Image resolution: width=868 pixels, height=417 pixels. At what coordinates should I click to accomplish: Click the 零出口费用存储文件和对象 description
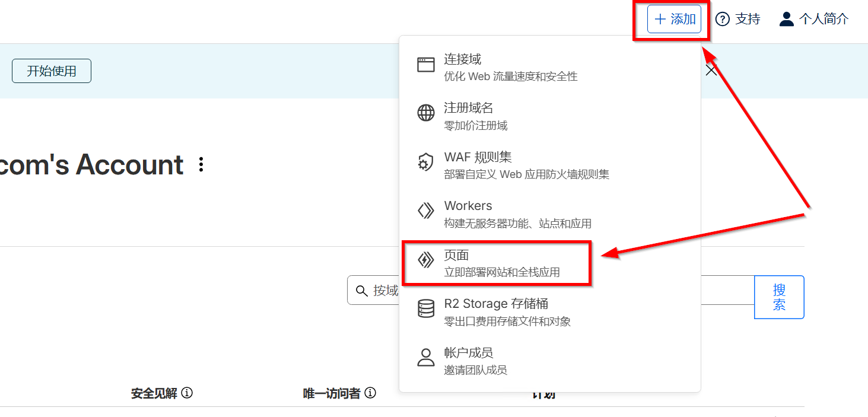click(507, 321)
